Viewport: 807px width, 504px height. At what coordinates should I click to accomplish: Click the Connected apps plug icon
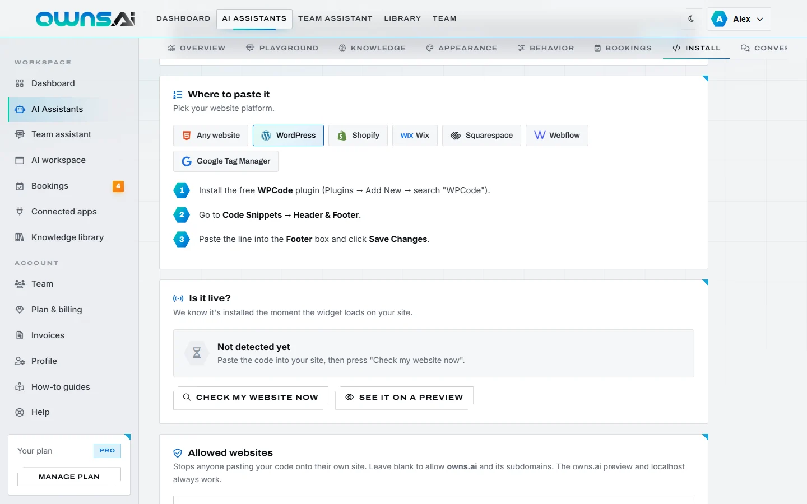pyautogui.click(x=20, y=212)
